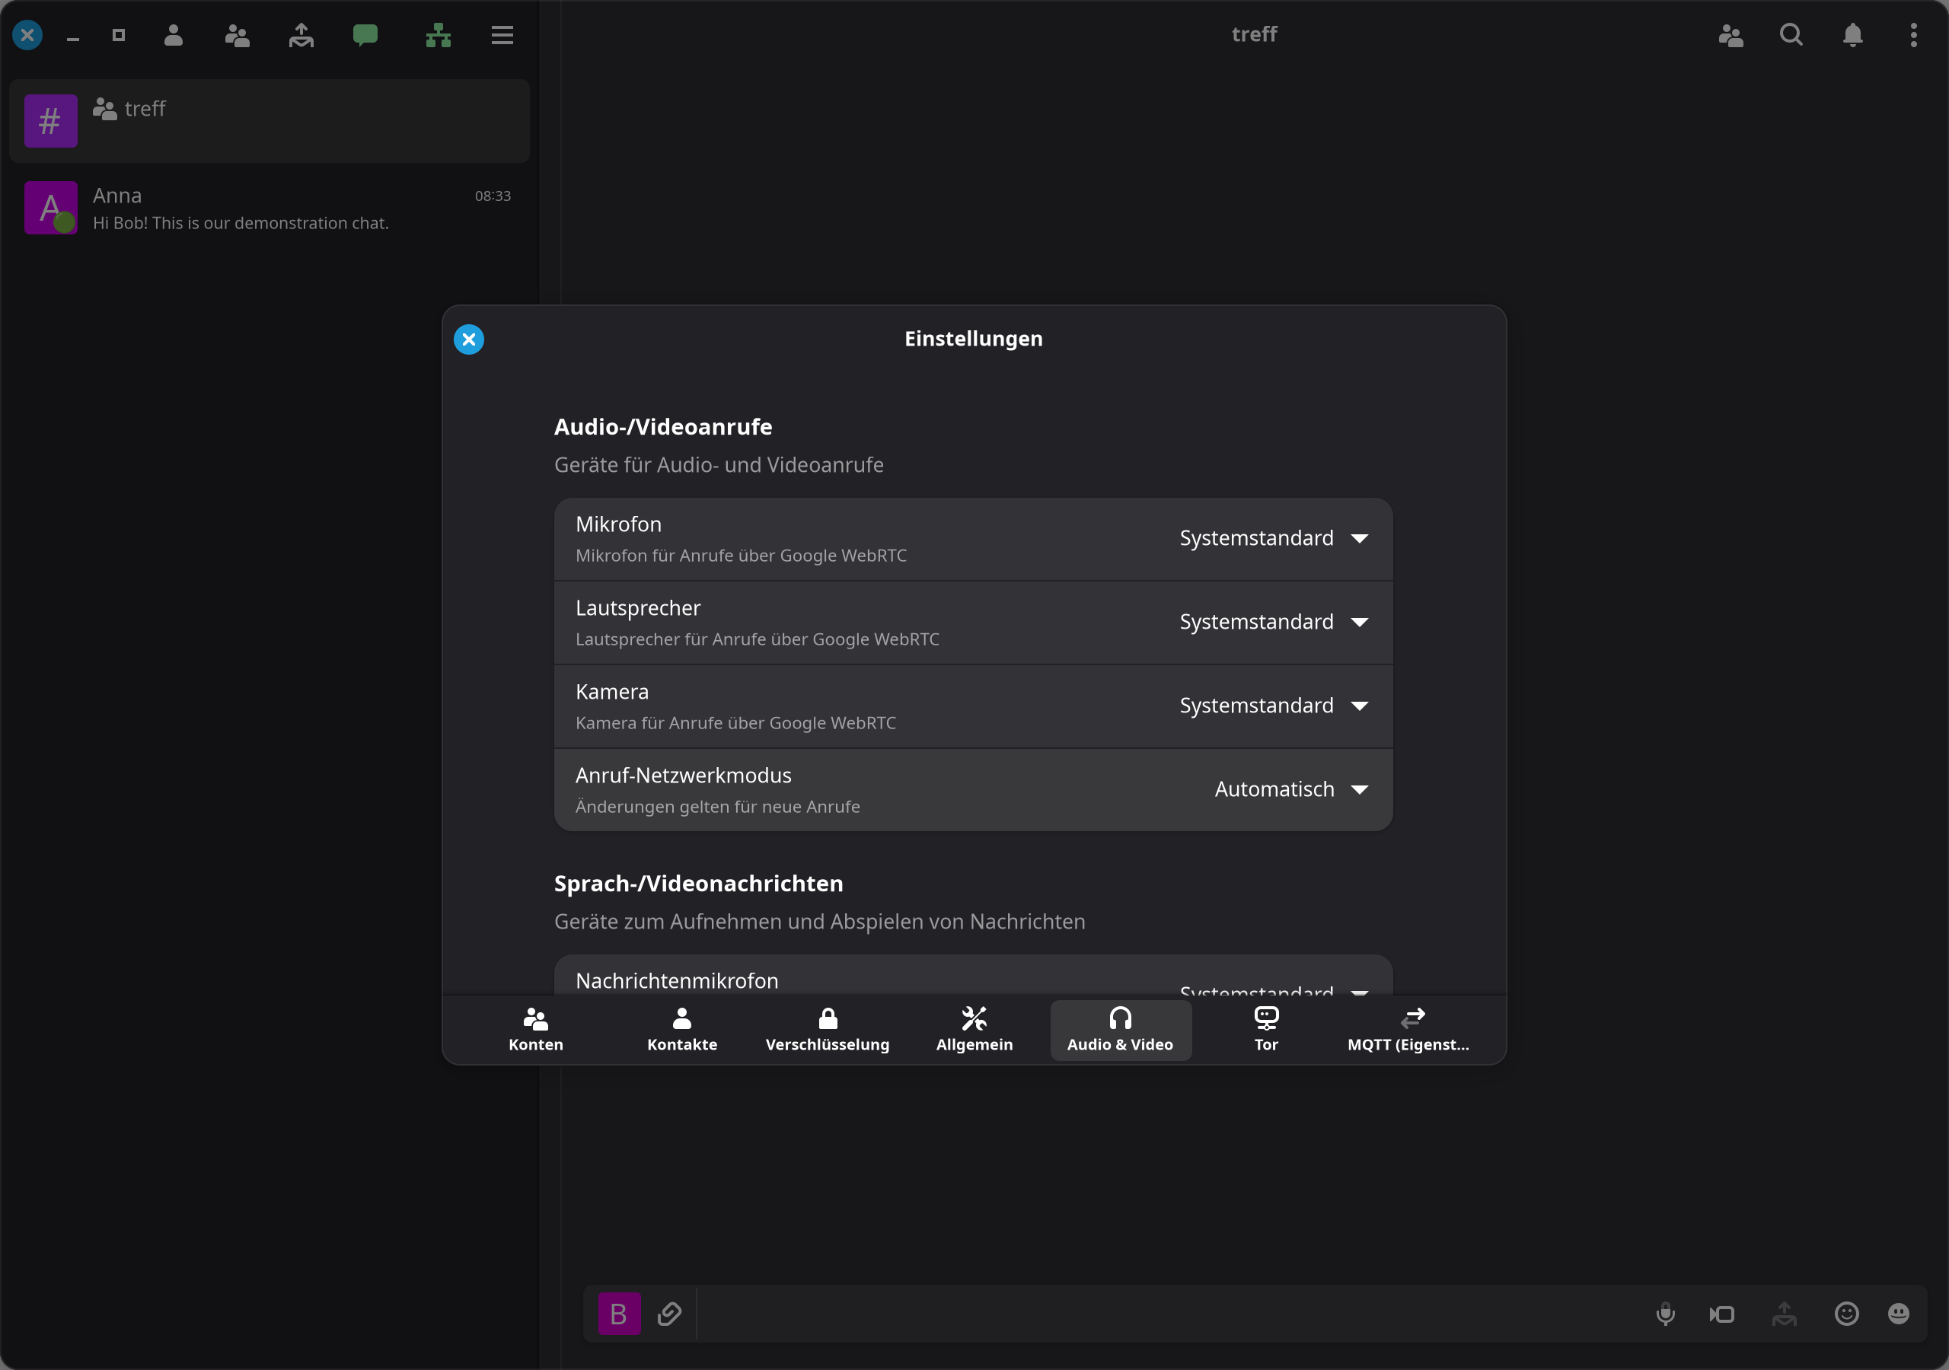Open the emoji smiley outline icon
1949x1370 pixels.
click(1846, 1314)
